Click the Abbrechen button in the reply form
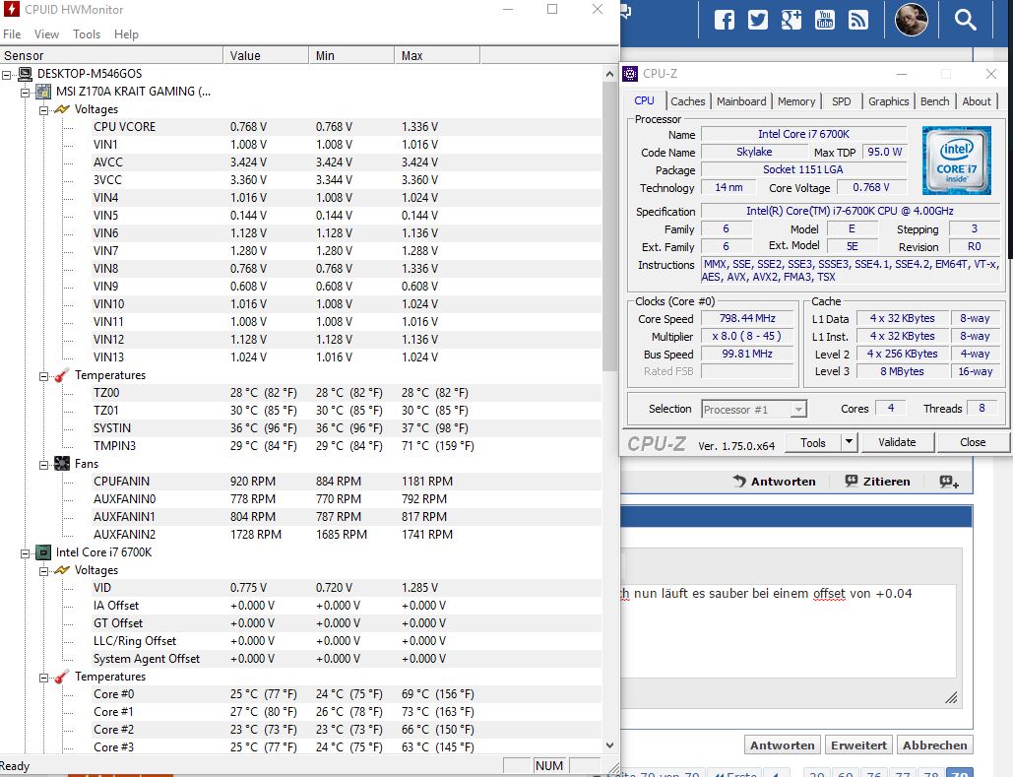Viewport: 1013px width, 777px height. (x=935, y=745)
